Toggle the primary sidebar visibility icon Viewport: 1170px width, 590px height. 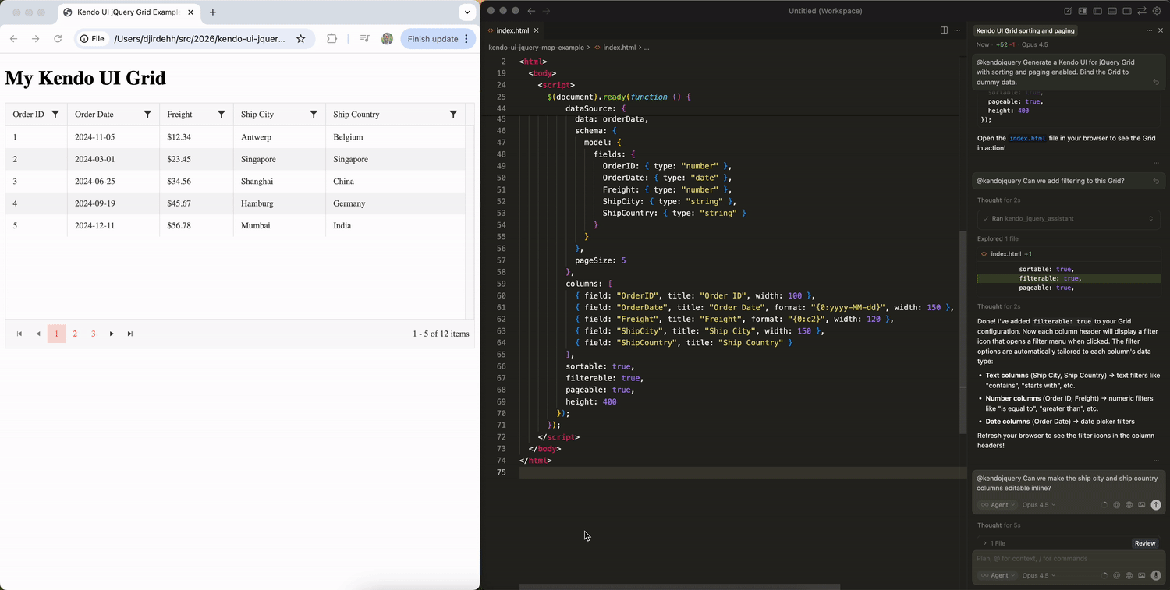pos(1097,10)
